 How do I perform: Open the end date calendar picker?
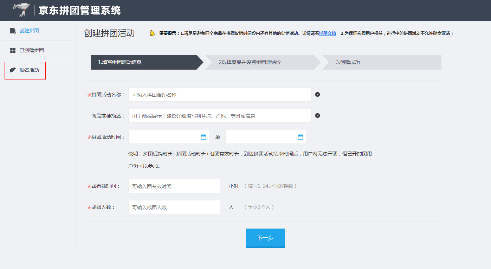(300, 137)
